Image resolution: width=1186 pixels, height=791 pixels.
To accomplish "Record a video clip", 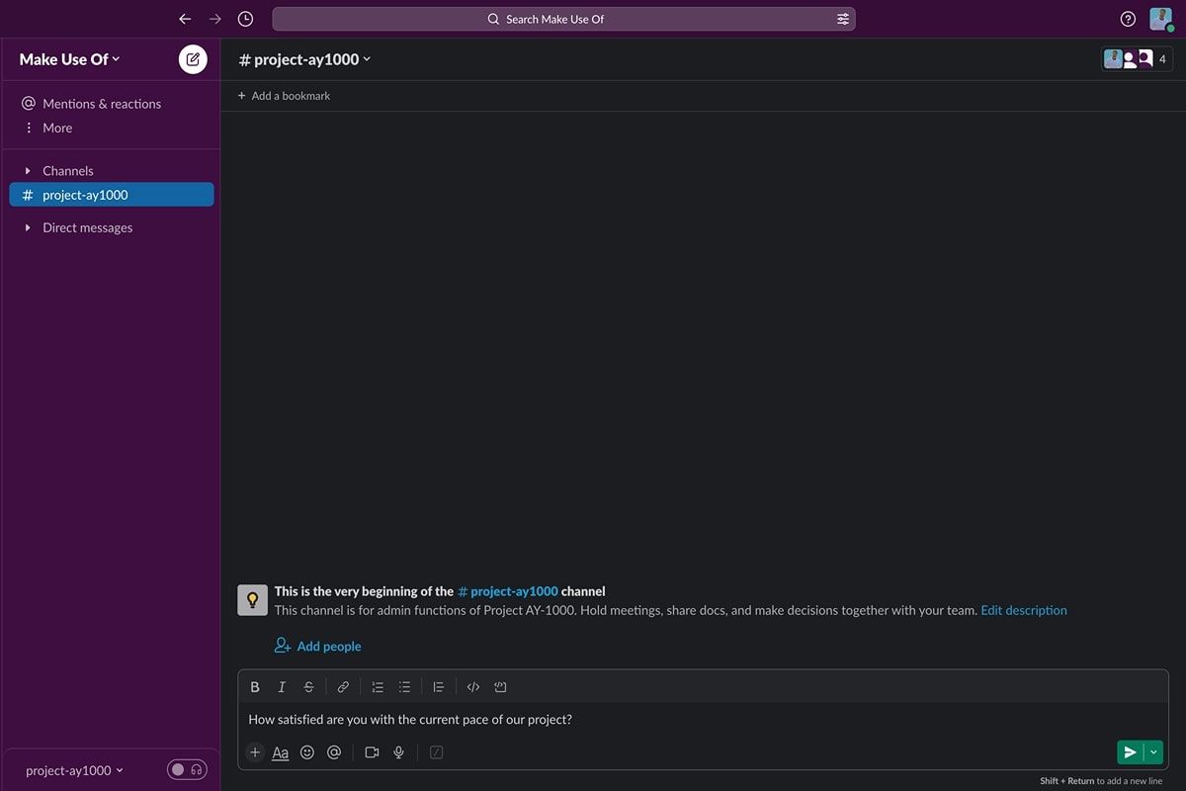I will pos(372,751).
